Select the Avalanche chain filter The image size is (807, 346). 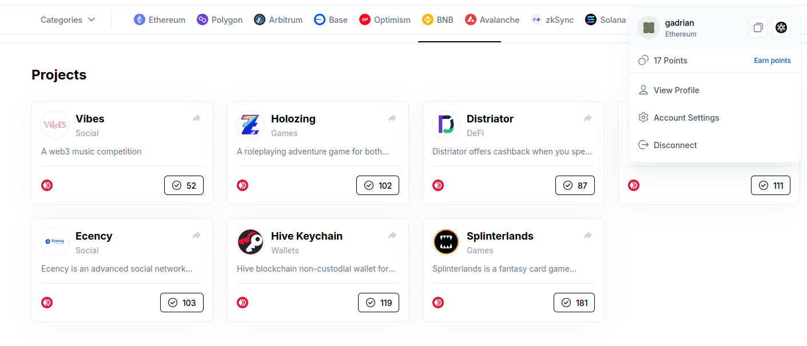[492, 19]
